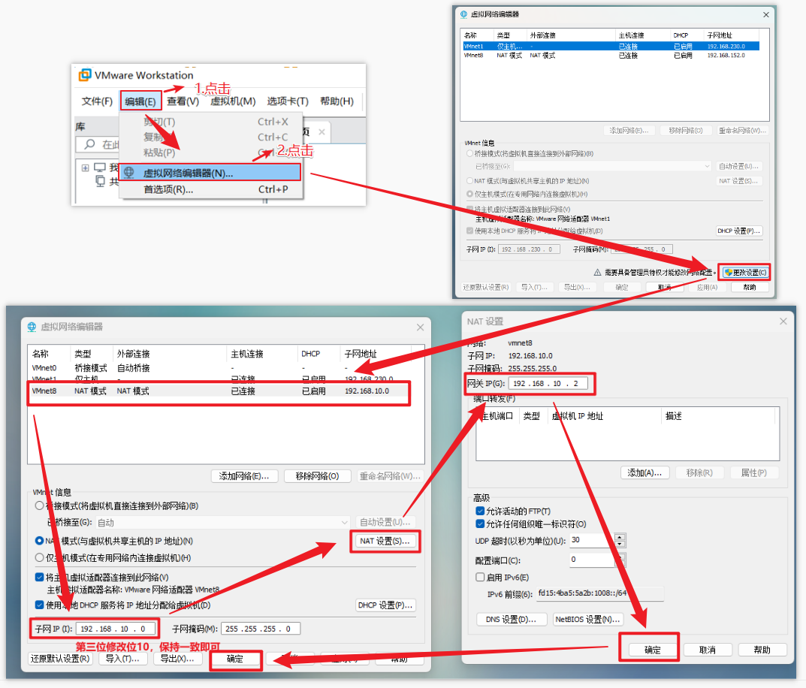This screenshot has width=806, height=688.
Task: Expand the first node in the 库 tree
Action: click(x=86, y=167)
